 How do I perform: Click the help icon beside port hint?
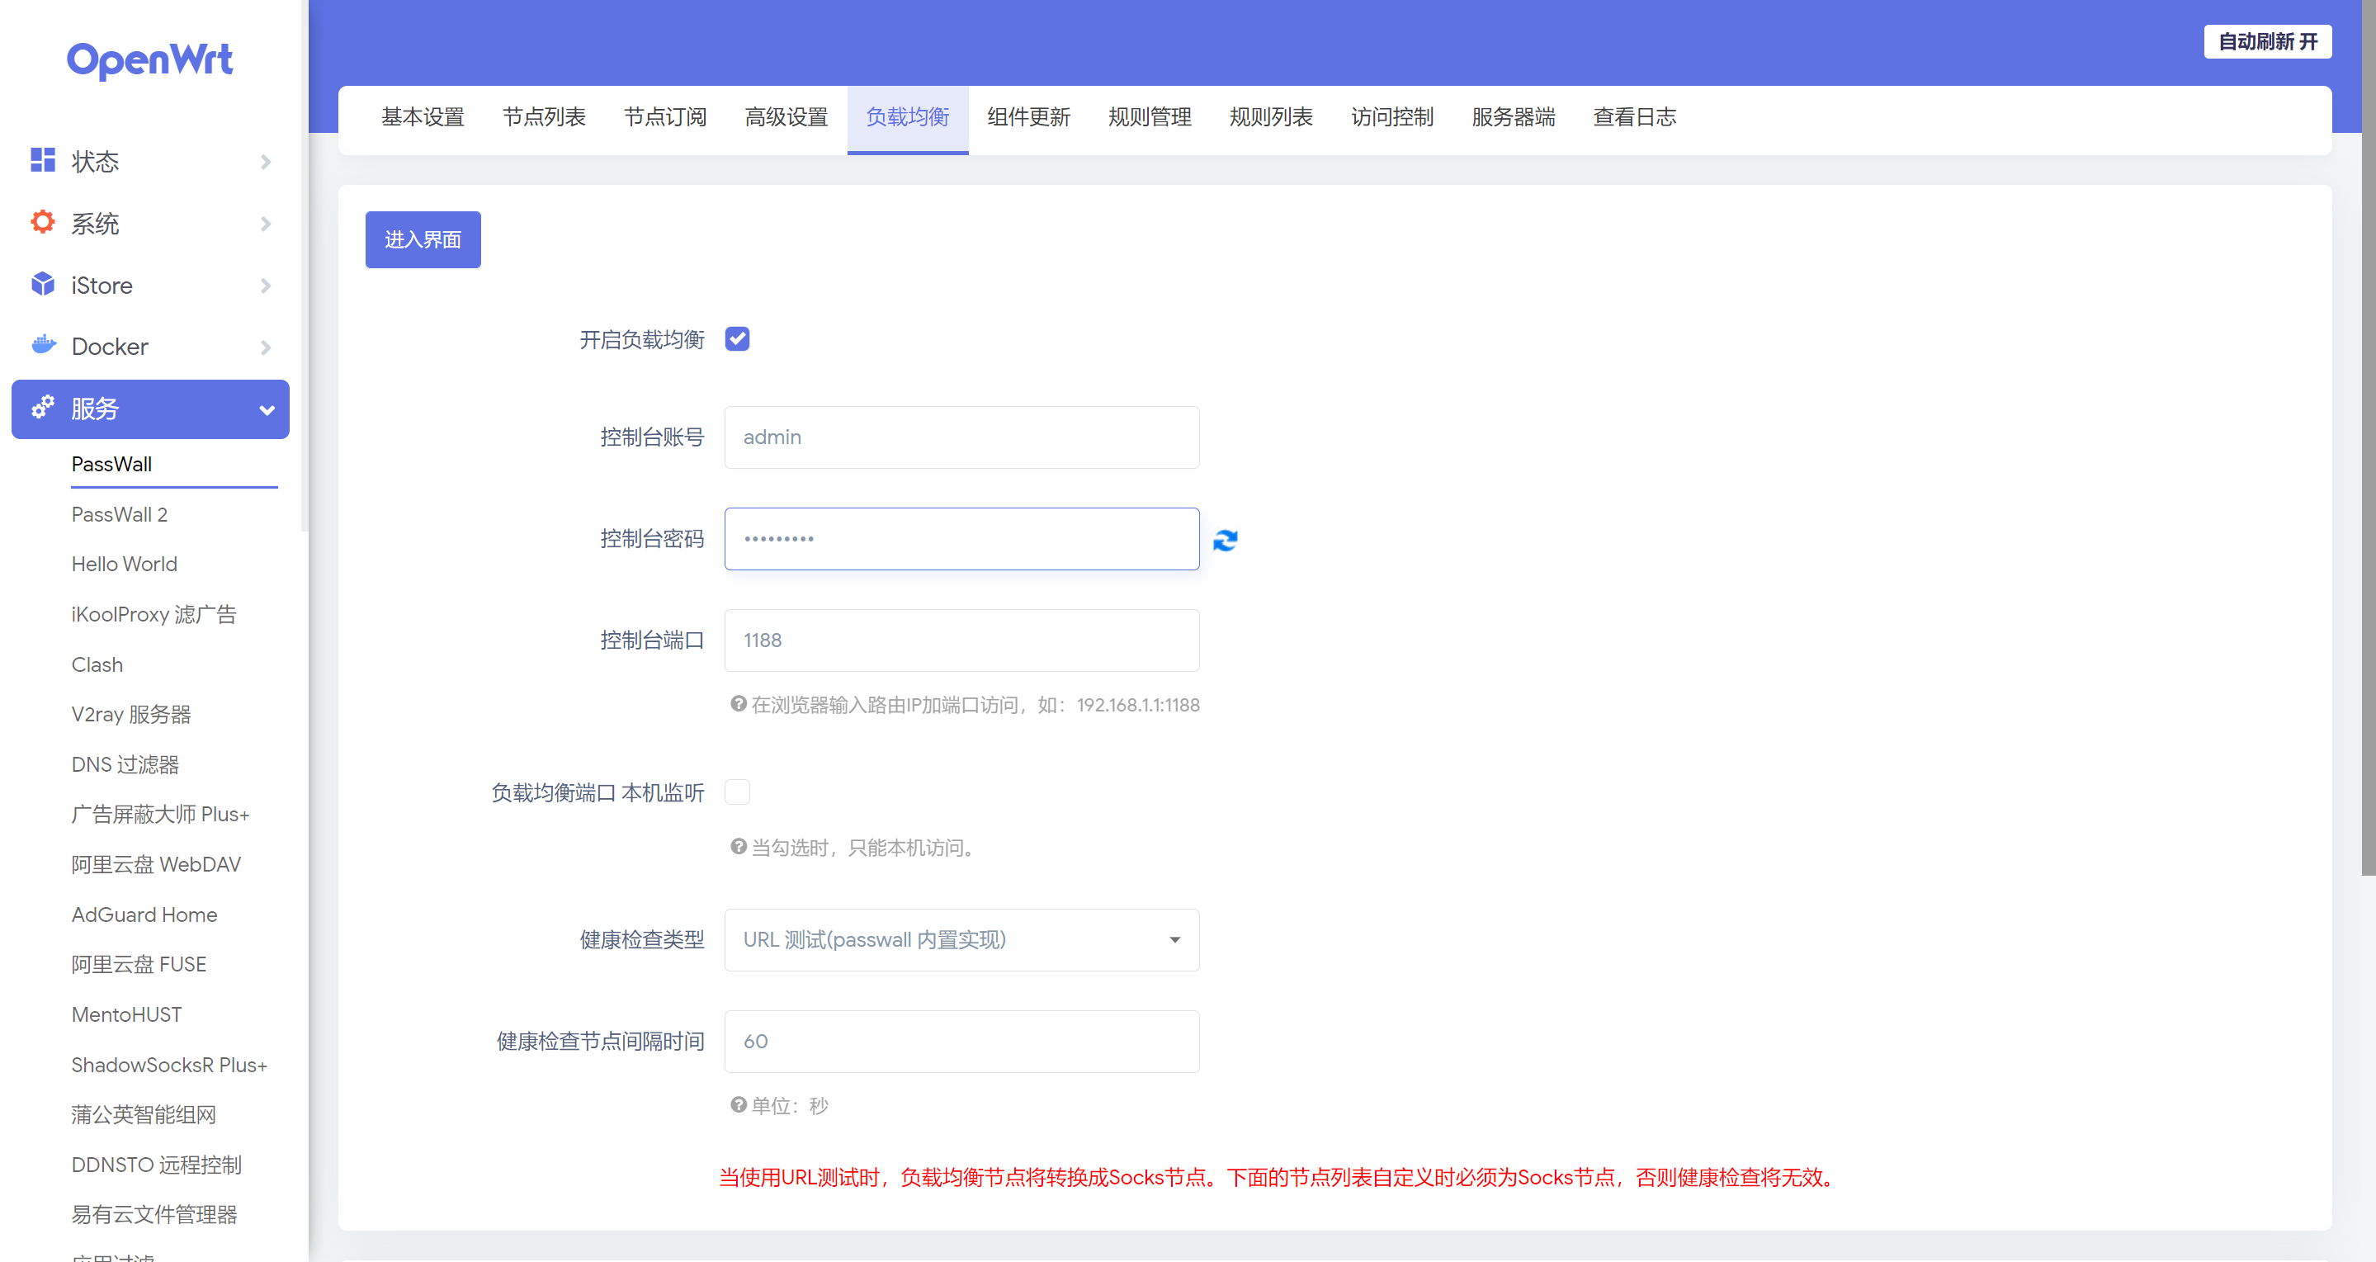pyautogui.click(x=738, y=704)
